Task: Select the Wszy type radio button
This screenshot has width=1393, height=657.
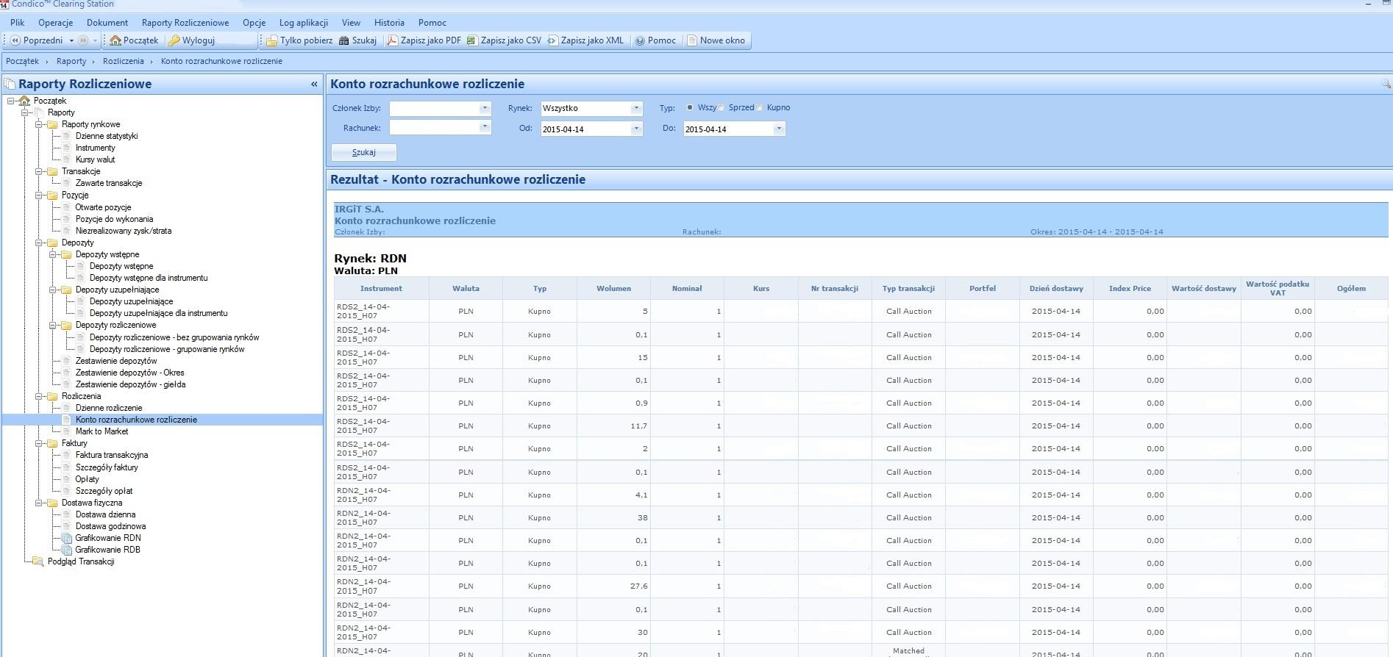Action: pyautogui.click(x=690, y=107)
